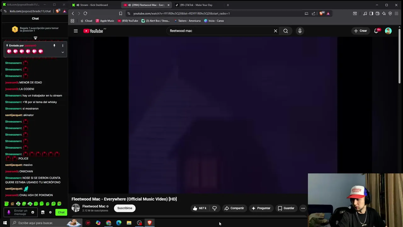Dislike the video with thumbs down

(214, 208)
